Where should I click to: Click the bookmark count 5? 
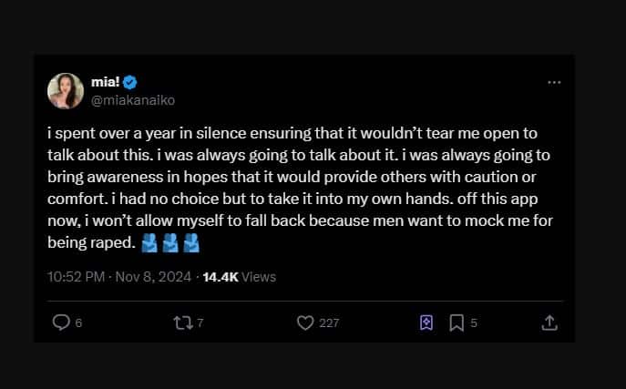tap(474, 322)
